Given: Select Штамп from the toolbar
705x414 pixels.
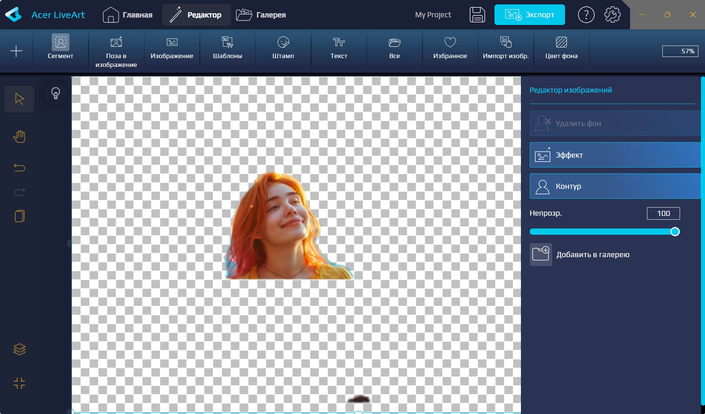Looking at the screenshot, I should [283, 47].
